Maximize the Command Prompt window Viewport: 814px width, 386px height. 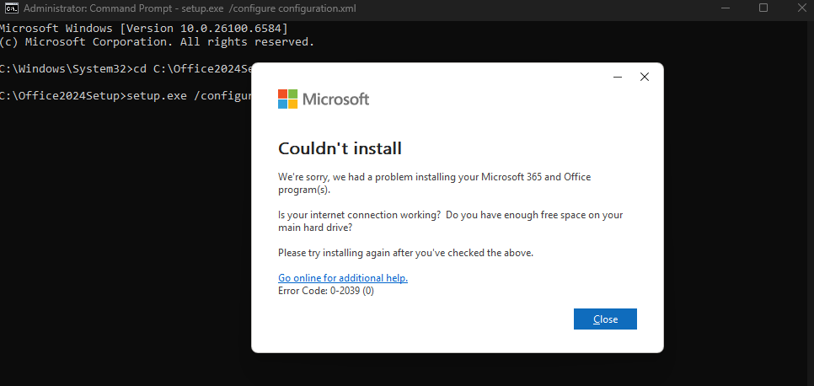[x=763, y=8]
